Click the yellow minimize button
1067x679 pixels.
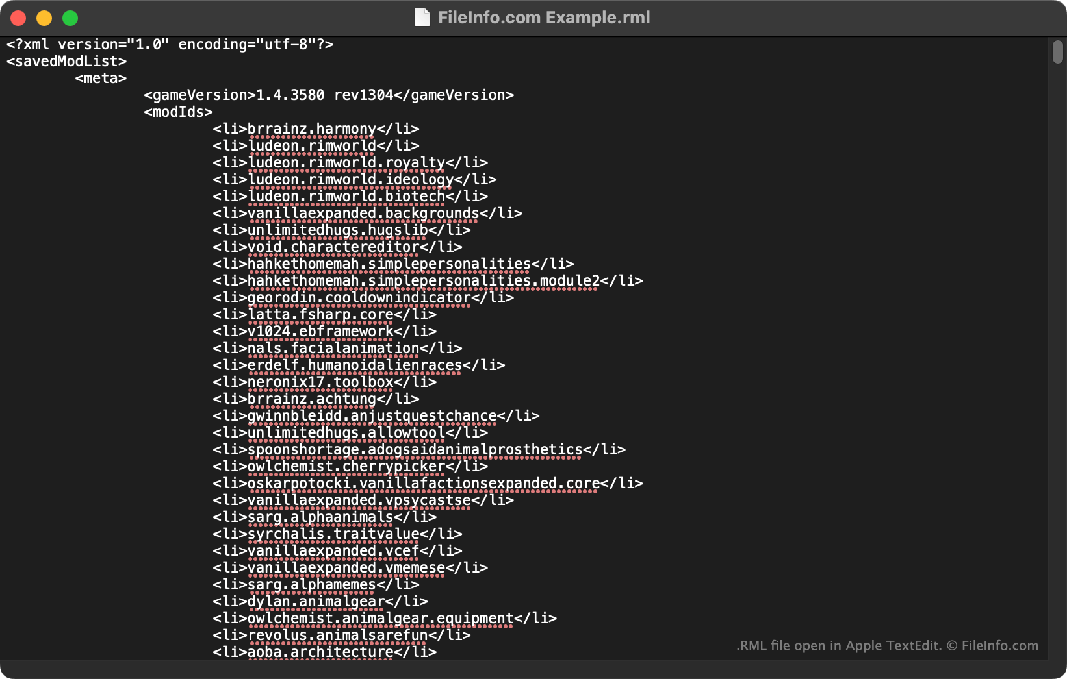[44, 18]
